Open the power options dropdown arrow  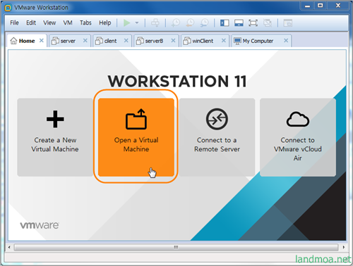[x=137, y=23]
